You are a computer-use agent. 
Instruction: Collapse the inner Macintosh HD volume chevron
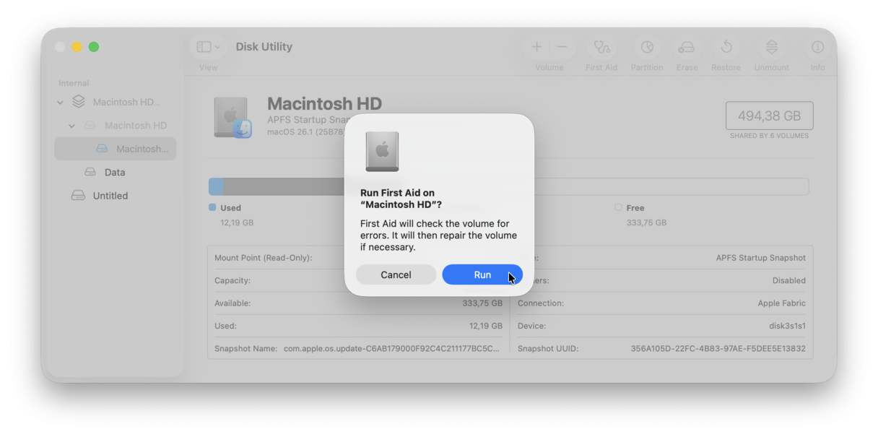[71, 125]
